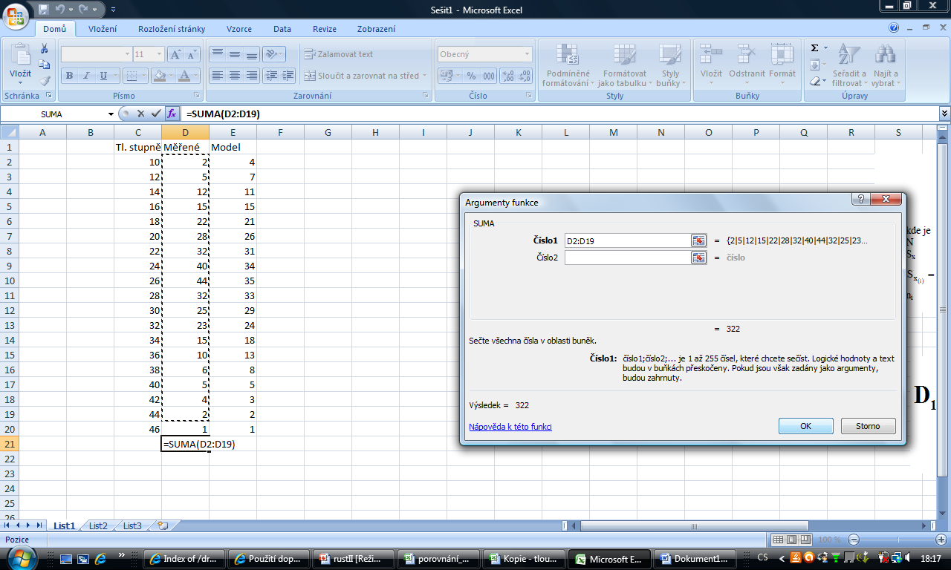951x570 pixels.
Task: Toggle Bold formatting
Action: 69,76
